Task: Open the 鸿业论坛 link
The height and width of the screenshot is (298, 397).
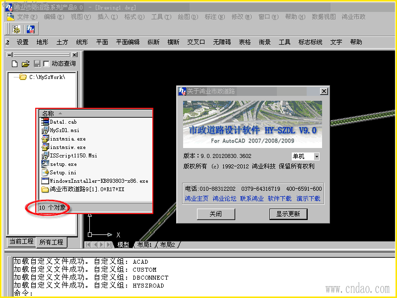Action: pos(224,198)
